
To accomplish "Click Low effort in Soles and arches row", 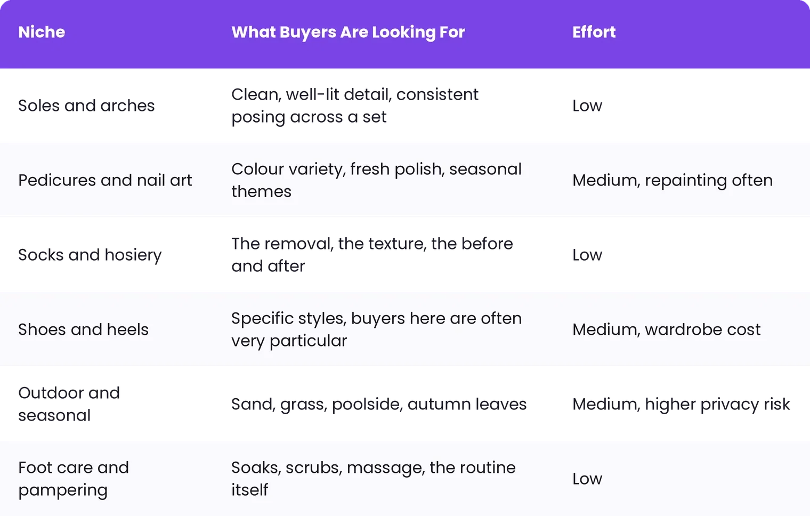I will (587, 106).
